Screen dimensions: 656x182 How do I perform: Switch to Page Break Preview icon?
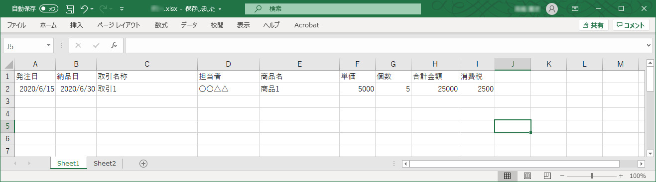(547, 176)
